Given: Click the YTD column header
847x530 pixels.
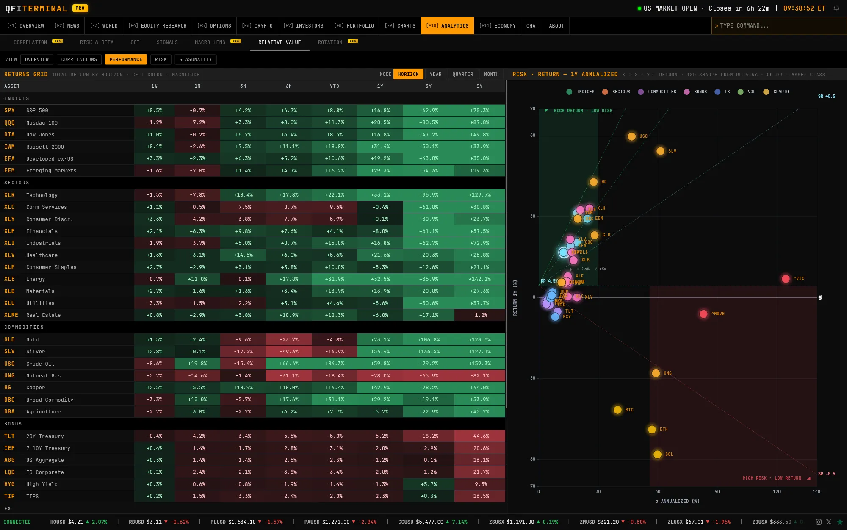Looking at the screenshot, I should tap(335, 86).
